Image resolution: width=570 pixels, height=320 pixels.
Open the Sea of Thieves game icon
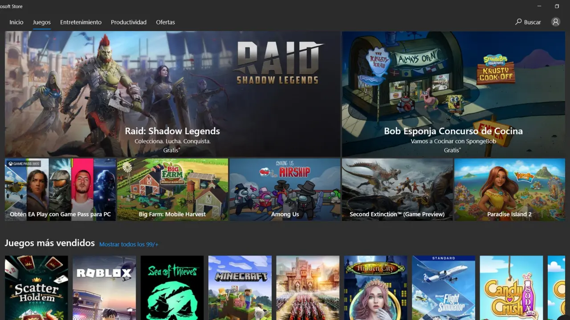172,287
